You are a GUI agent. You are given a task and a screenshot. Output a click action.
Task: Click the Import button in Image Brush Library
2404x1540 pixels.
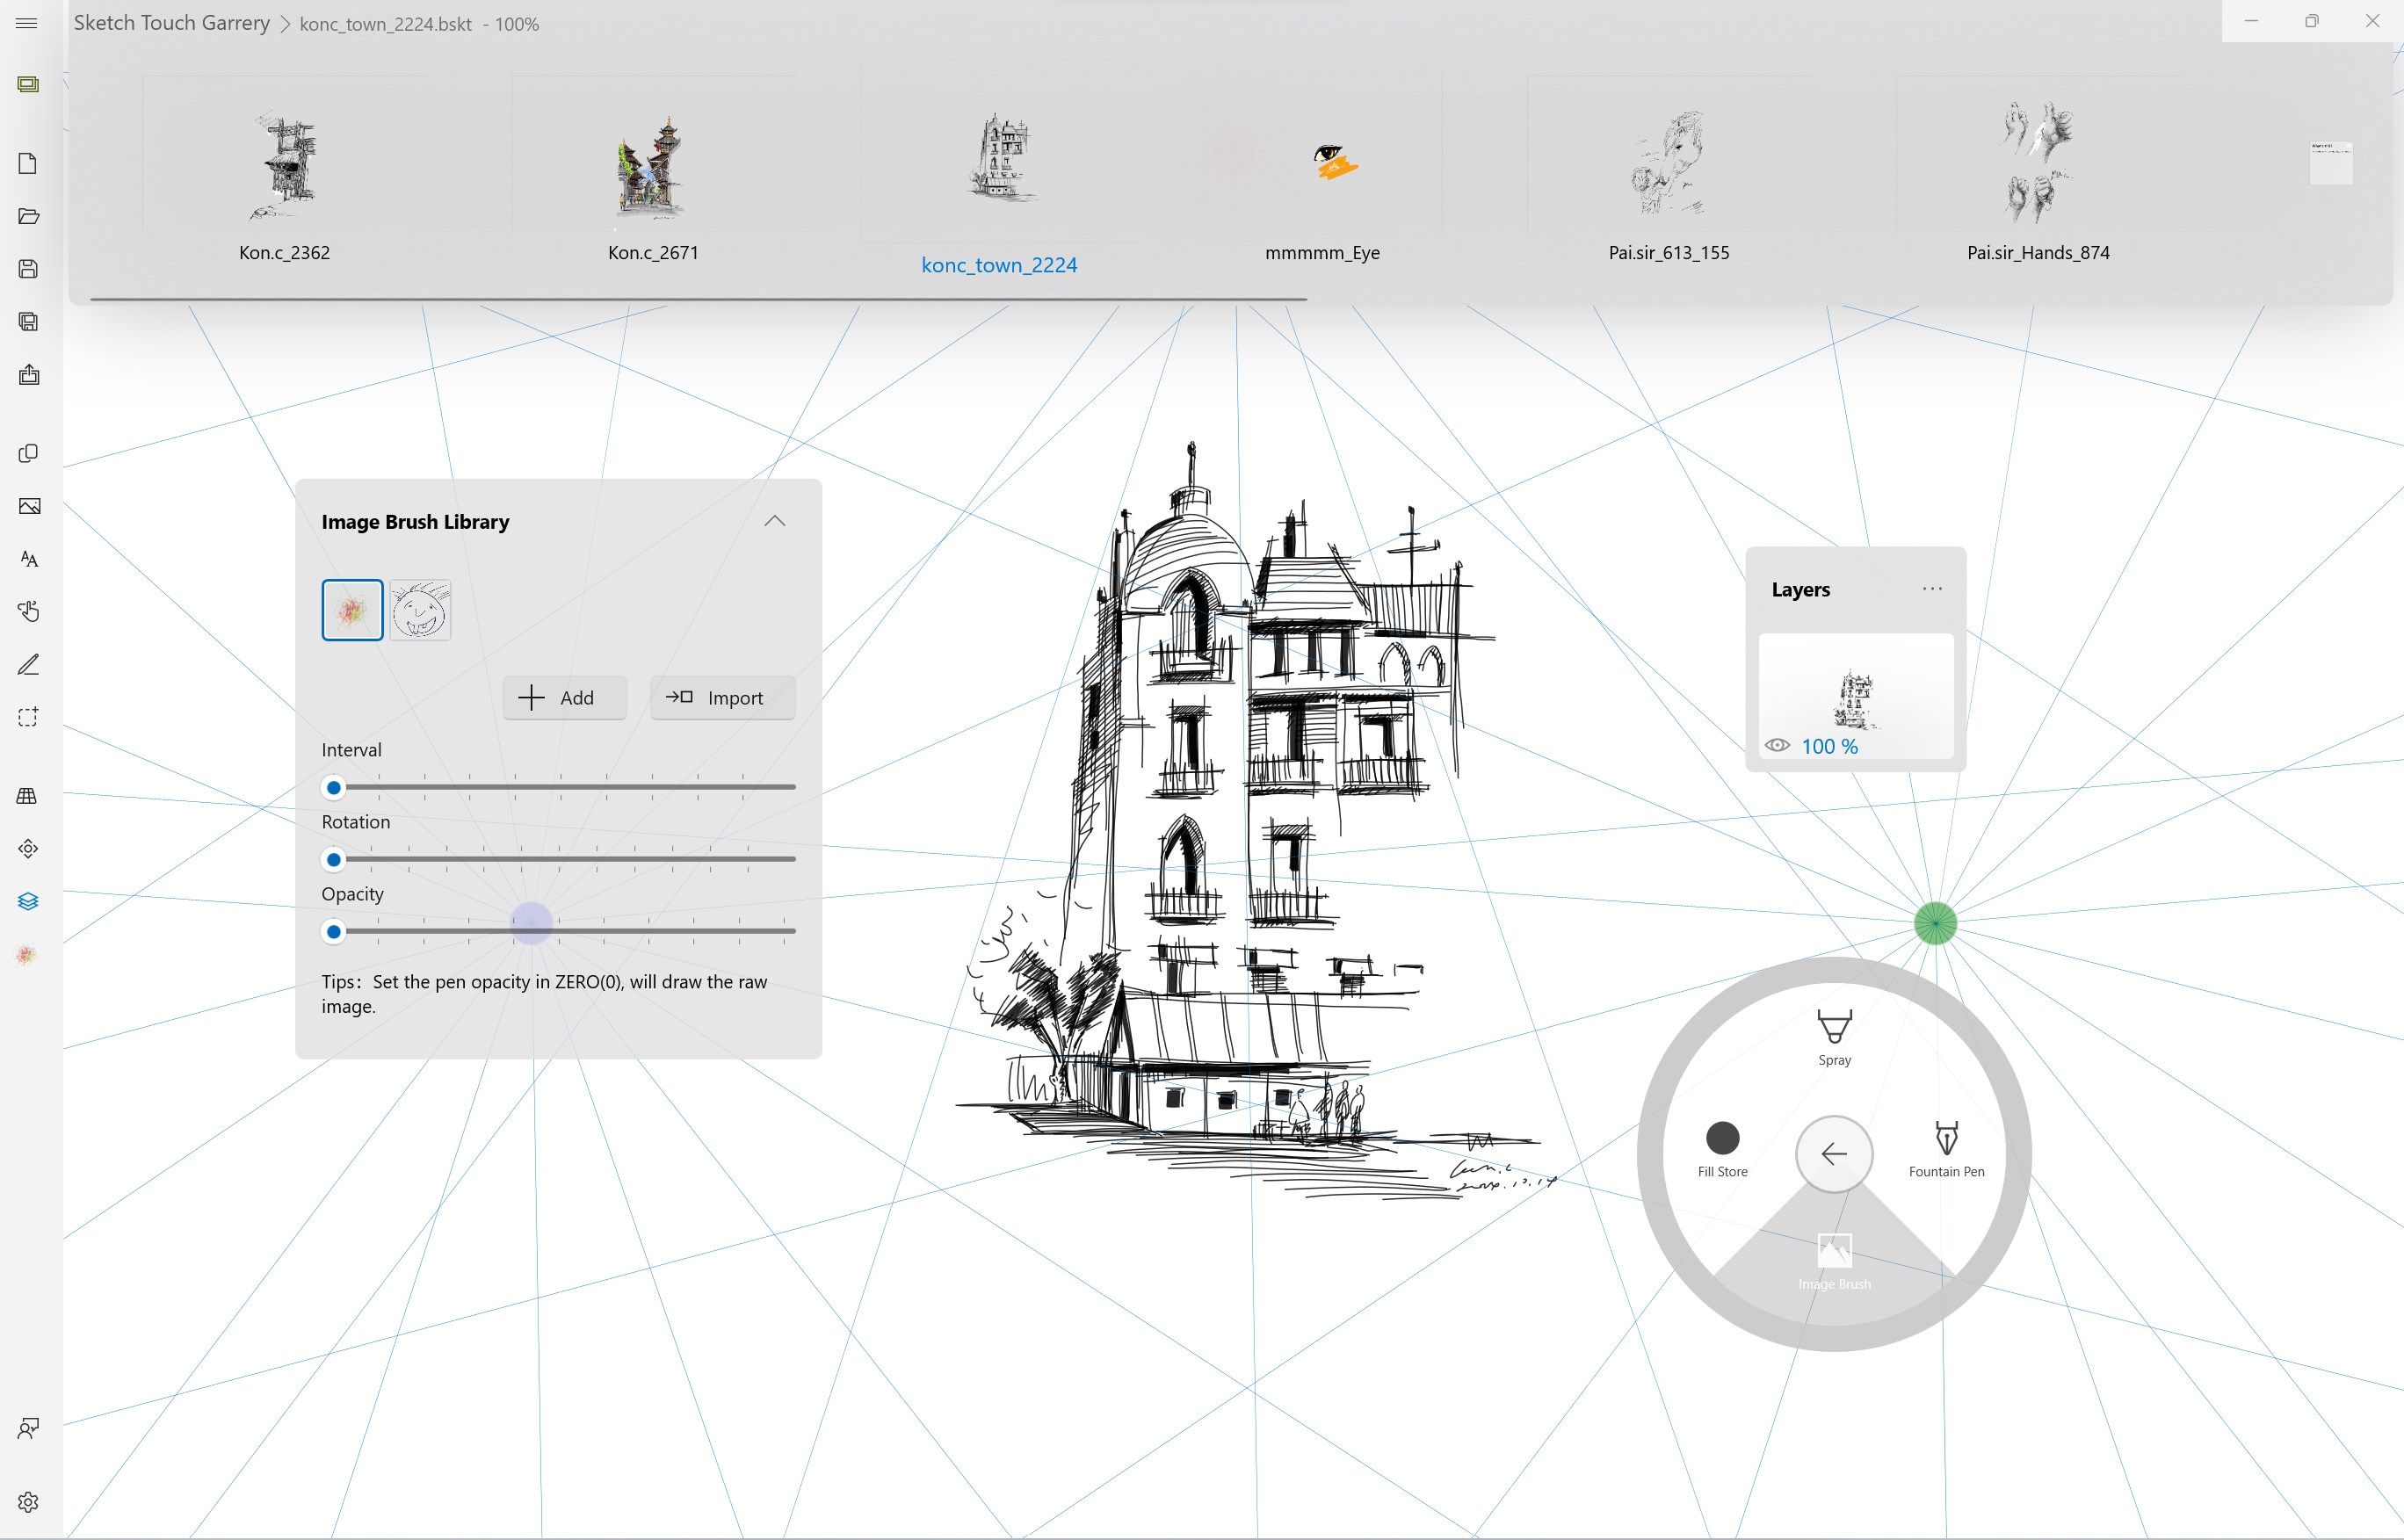coord(722,697)
